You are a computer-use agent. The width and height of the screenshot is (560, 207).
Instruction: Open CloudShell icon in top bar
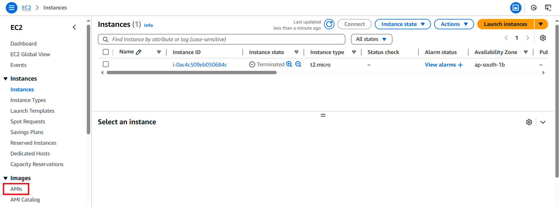[x=548, y=8]
